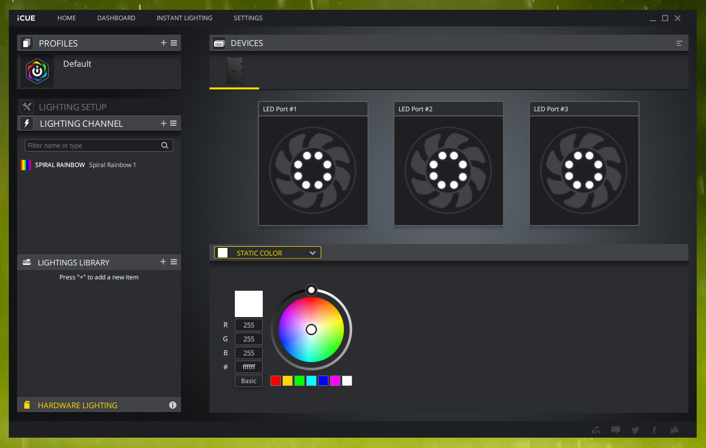Select the Default profile iCUE logo thumbnail
Screen dimensions: 706x448
point(37,71)
